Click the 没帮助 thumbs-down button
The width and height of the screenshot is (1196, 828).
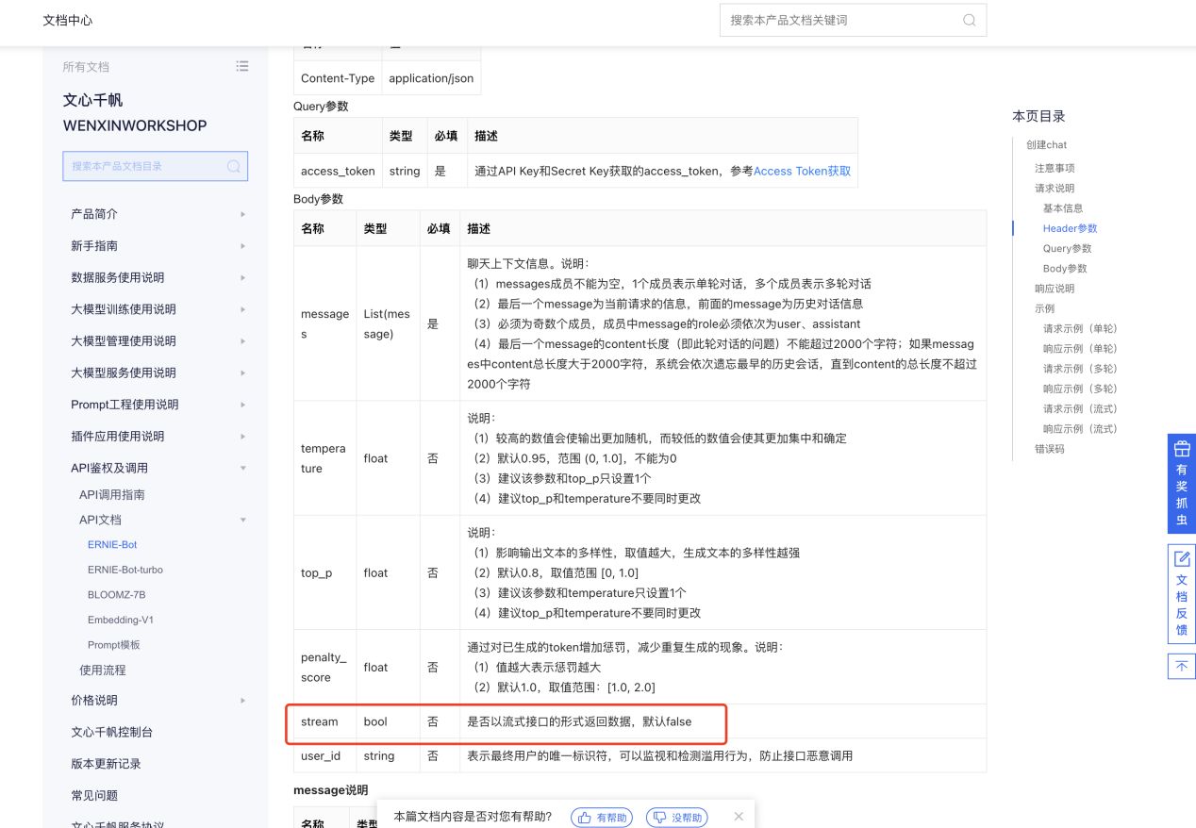676,818
